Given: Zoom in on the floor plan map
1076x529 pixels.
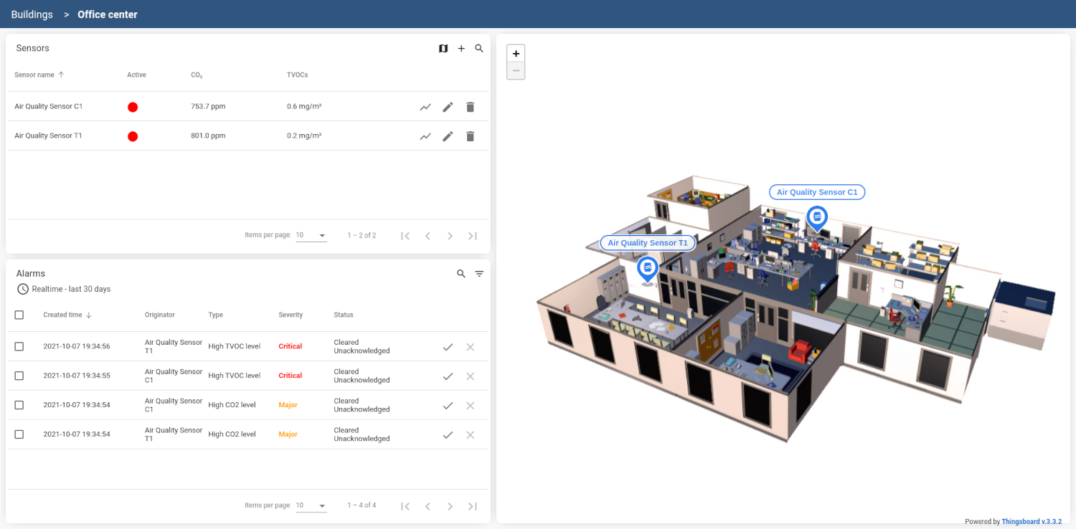Looking at the screenshot, I should click(x=516, y=54).
